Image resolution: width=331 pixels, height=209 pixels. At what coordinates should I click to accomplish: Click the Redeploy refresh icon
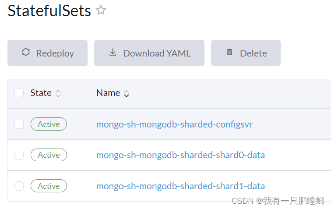pos(26,53)
